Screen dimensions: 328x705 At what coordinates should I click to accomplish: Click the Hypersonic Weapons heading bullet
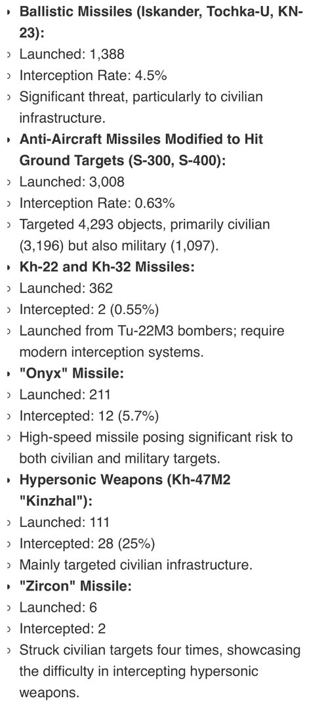9,481
